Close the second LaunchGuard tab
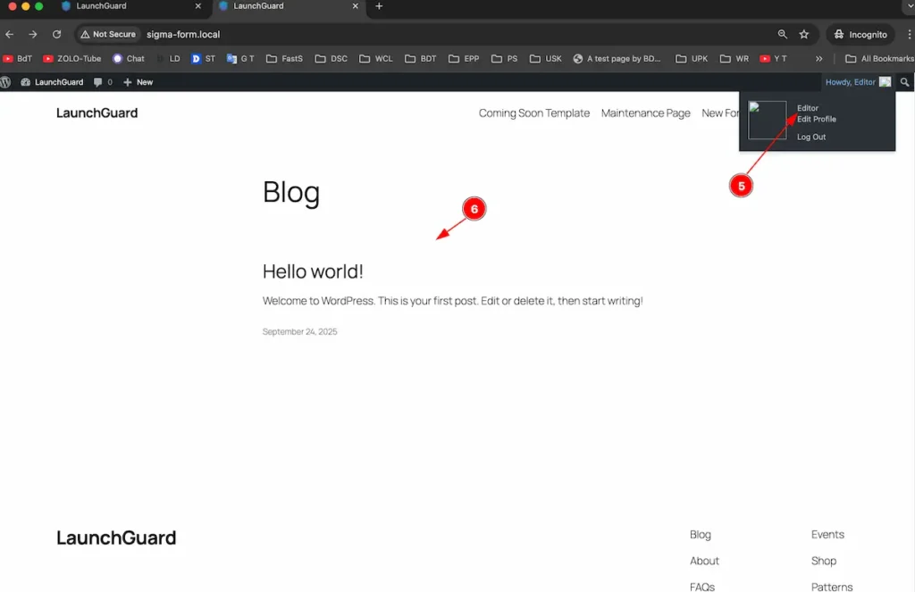 tap(356, 6)
